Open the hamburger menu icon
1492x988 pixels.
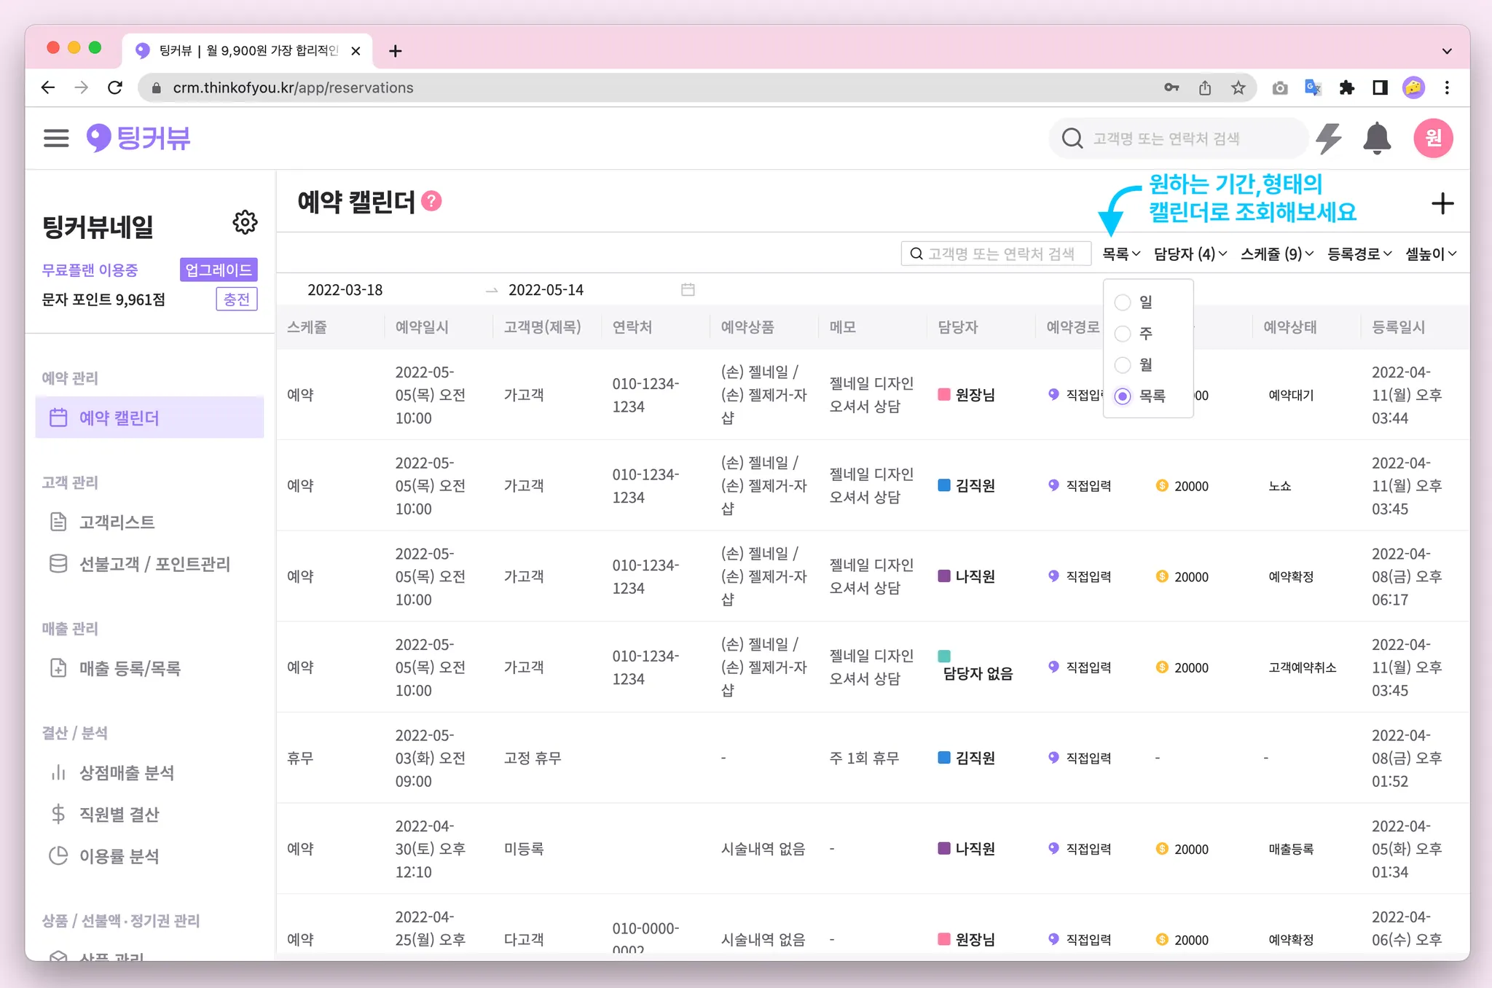pos(56,138)
